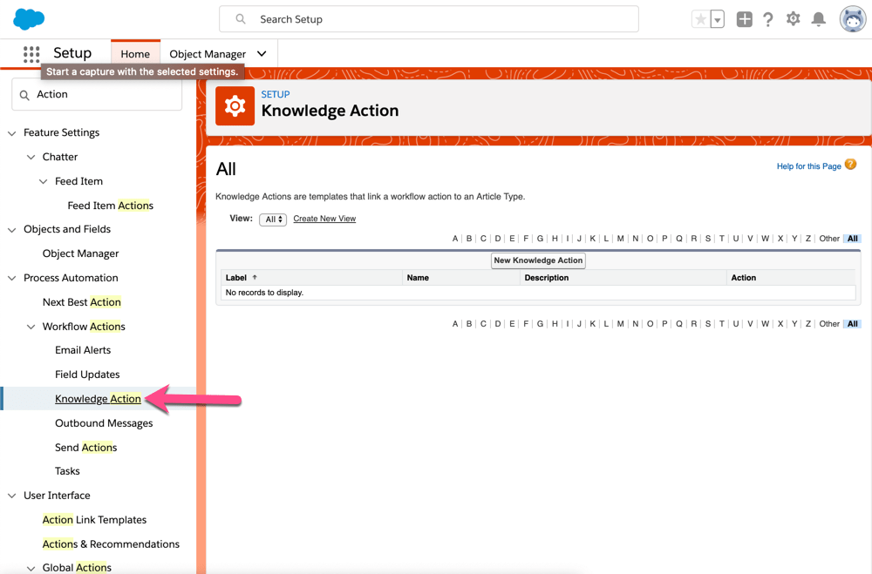Sort by the Description column header
Image resolution: width=872 pixels, height=574 pixels.
pyautogui.click(x=546, y=277)
